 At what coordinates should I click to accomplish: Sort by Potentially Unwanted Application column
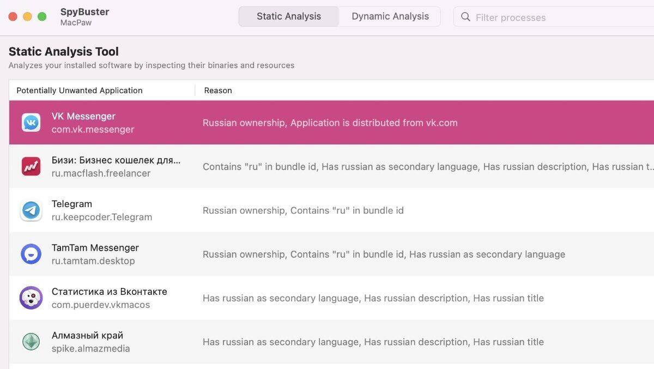[x=80, y=90]
